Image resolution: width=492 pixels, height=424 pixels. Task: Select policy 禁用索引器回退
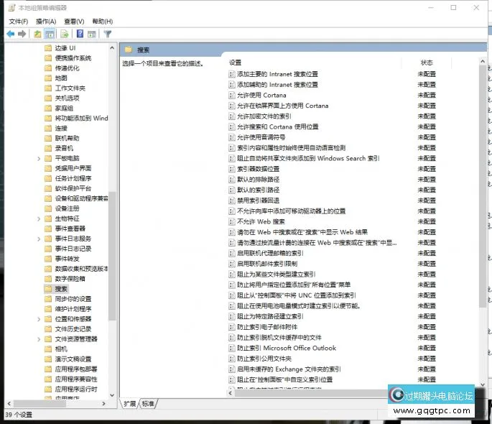(x=259, y=201)
